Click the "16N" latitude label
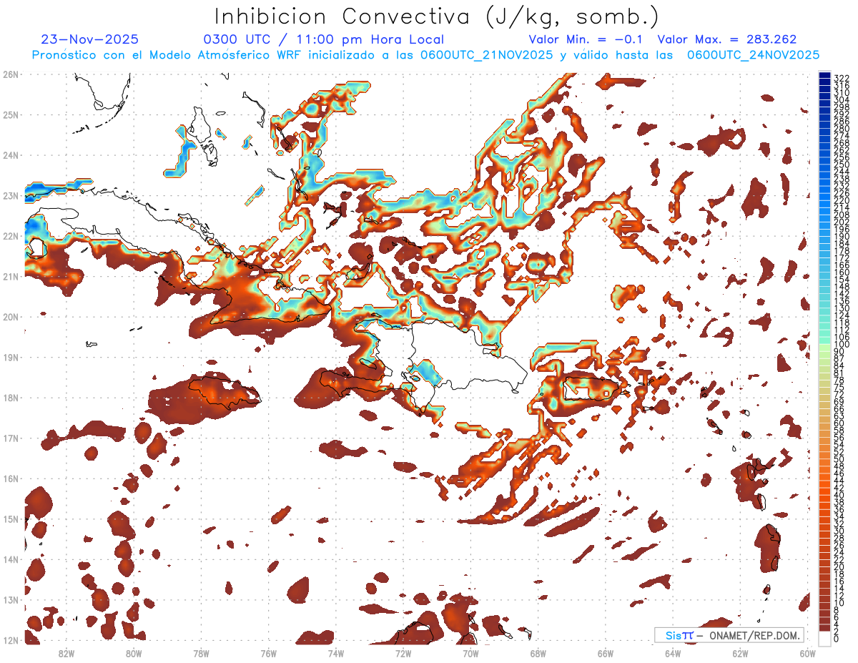Screen dimensions: 858x663 [10, 478]
